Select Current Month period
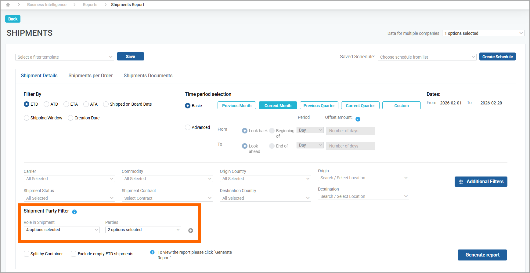 click(x=278, y=106)
